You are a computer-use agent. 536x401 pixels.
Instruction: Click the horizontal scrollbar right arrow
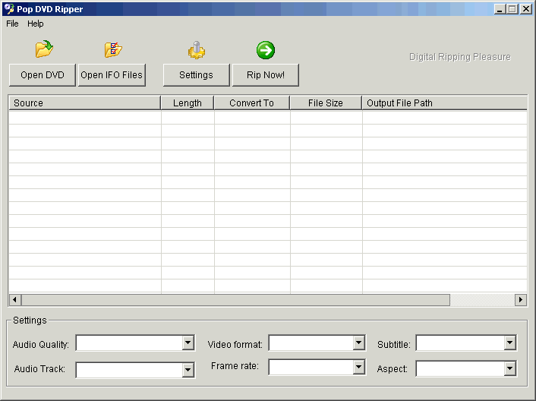[x=521, y=300]
